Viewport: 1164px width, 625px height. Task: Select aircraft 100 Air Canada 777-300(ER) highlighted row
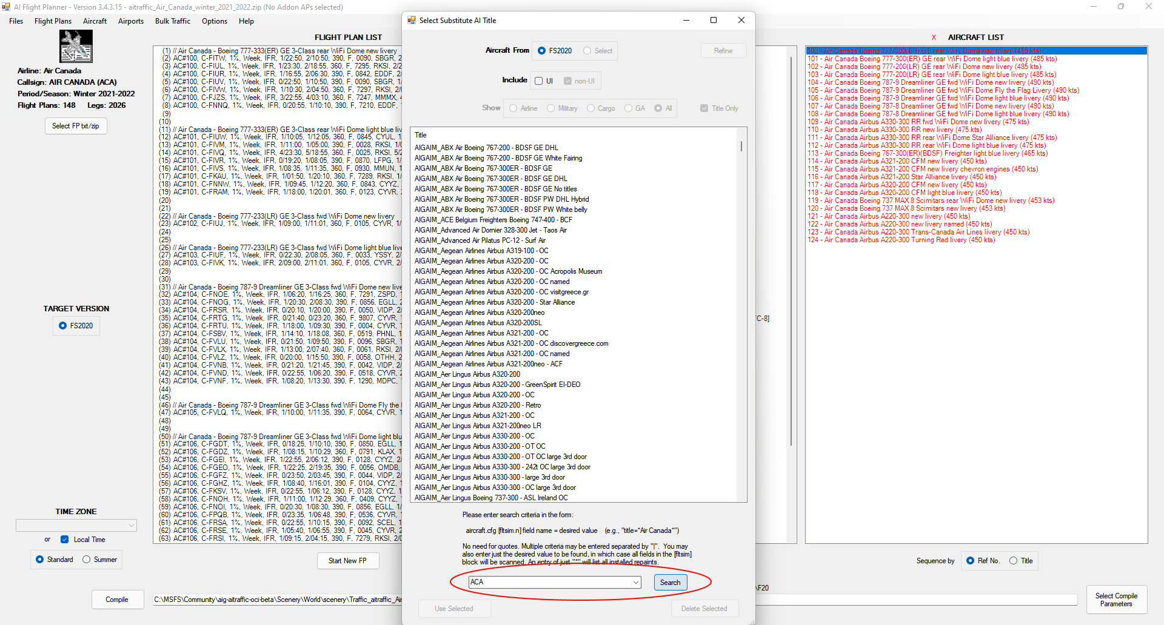tap(976, 51)
